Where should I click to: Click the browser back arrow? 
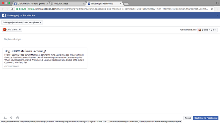(3, 9)
